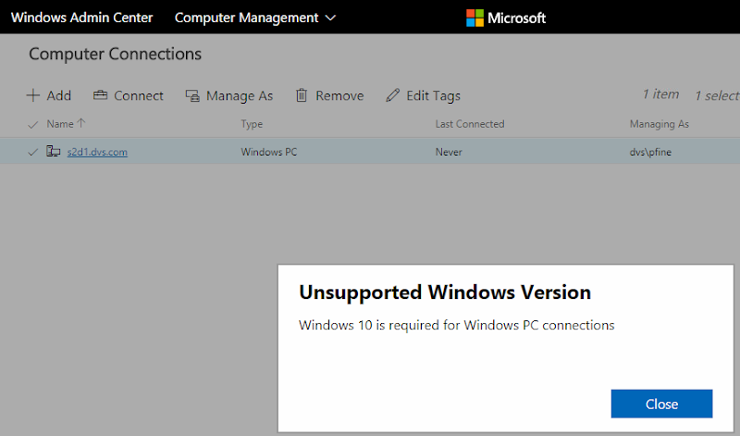
Task: Toggle the checkmark for s2d1.dvs.com row
Action: coord(33,152)
